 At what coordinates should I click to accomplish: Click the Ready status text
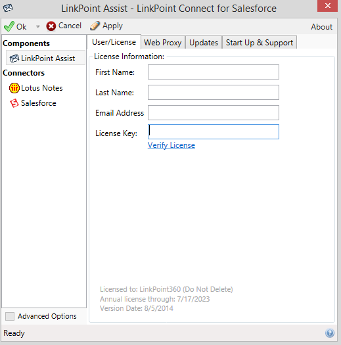point(14,333)
